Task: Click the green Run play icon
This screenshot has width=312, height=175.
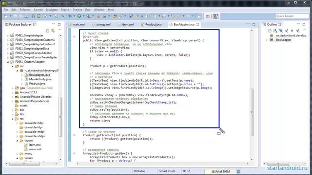Action: click(79, 16)
